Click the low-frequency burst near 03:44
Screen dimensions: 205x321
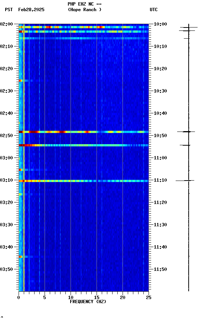[21, 257]
